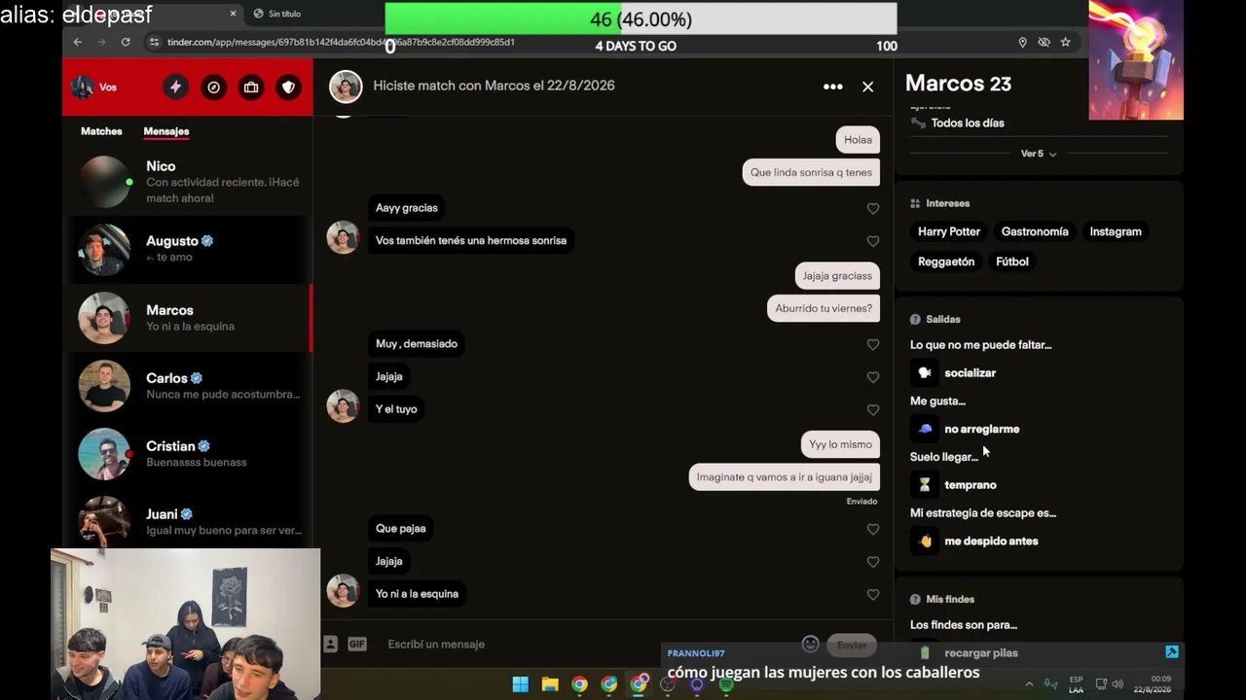Click the location pin icon in address bar
The height and width of the screenshot is (700, 1246).
pyautogui.click(x=1022, y=43)
